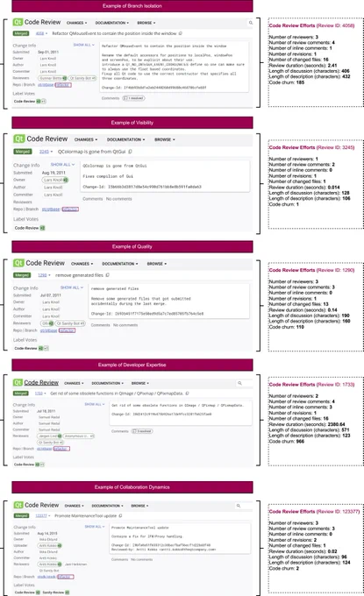Click 'Number of reviewers: 3' for Review ID 4058

coord(293,37)
